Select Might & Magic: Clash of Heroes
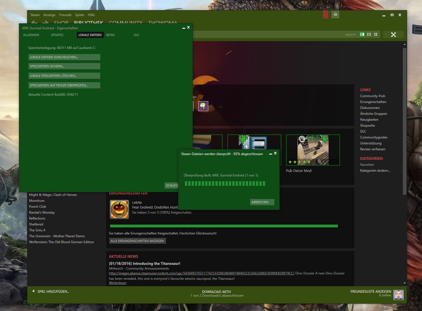 (x=53, y=195)
